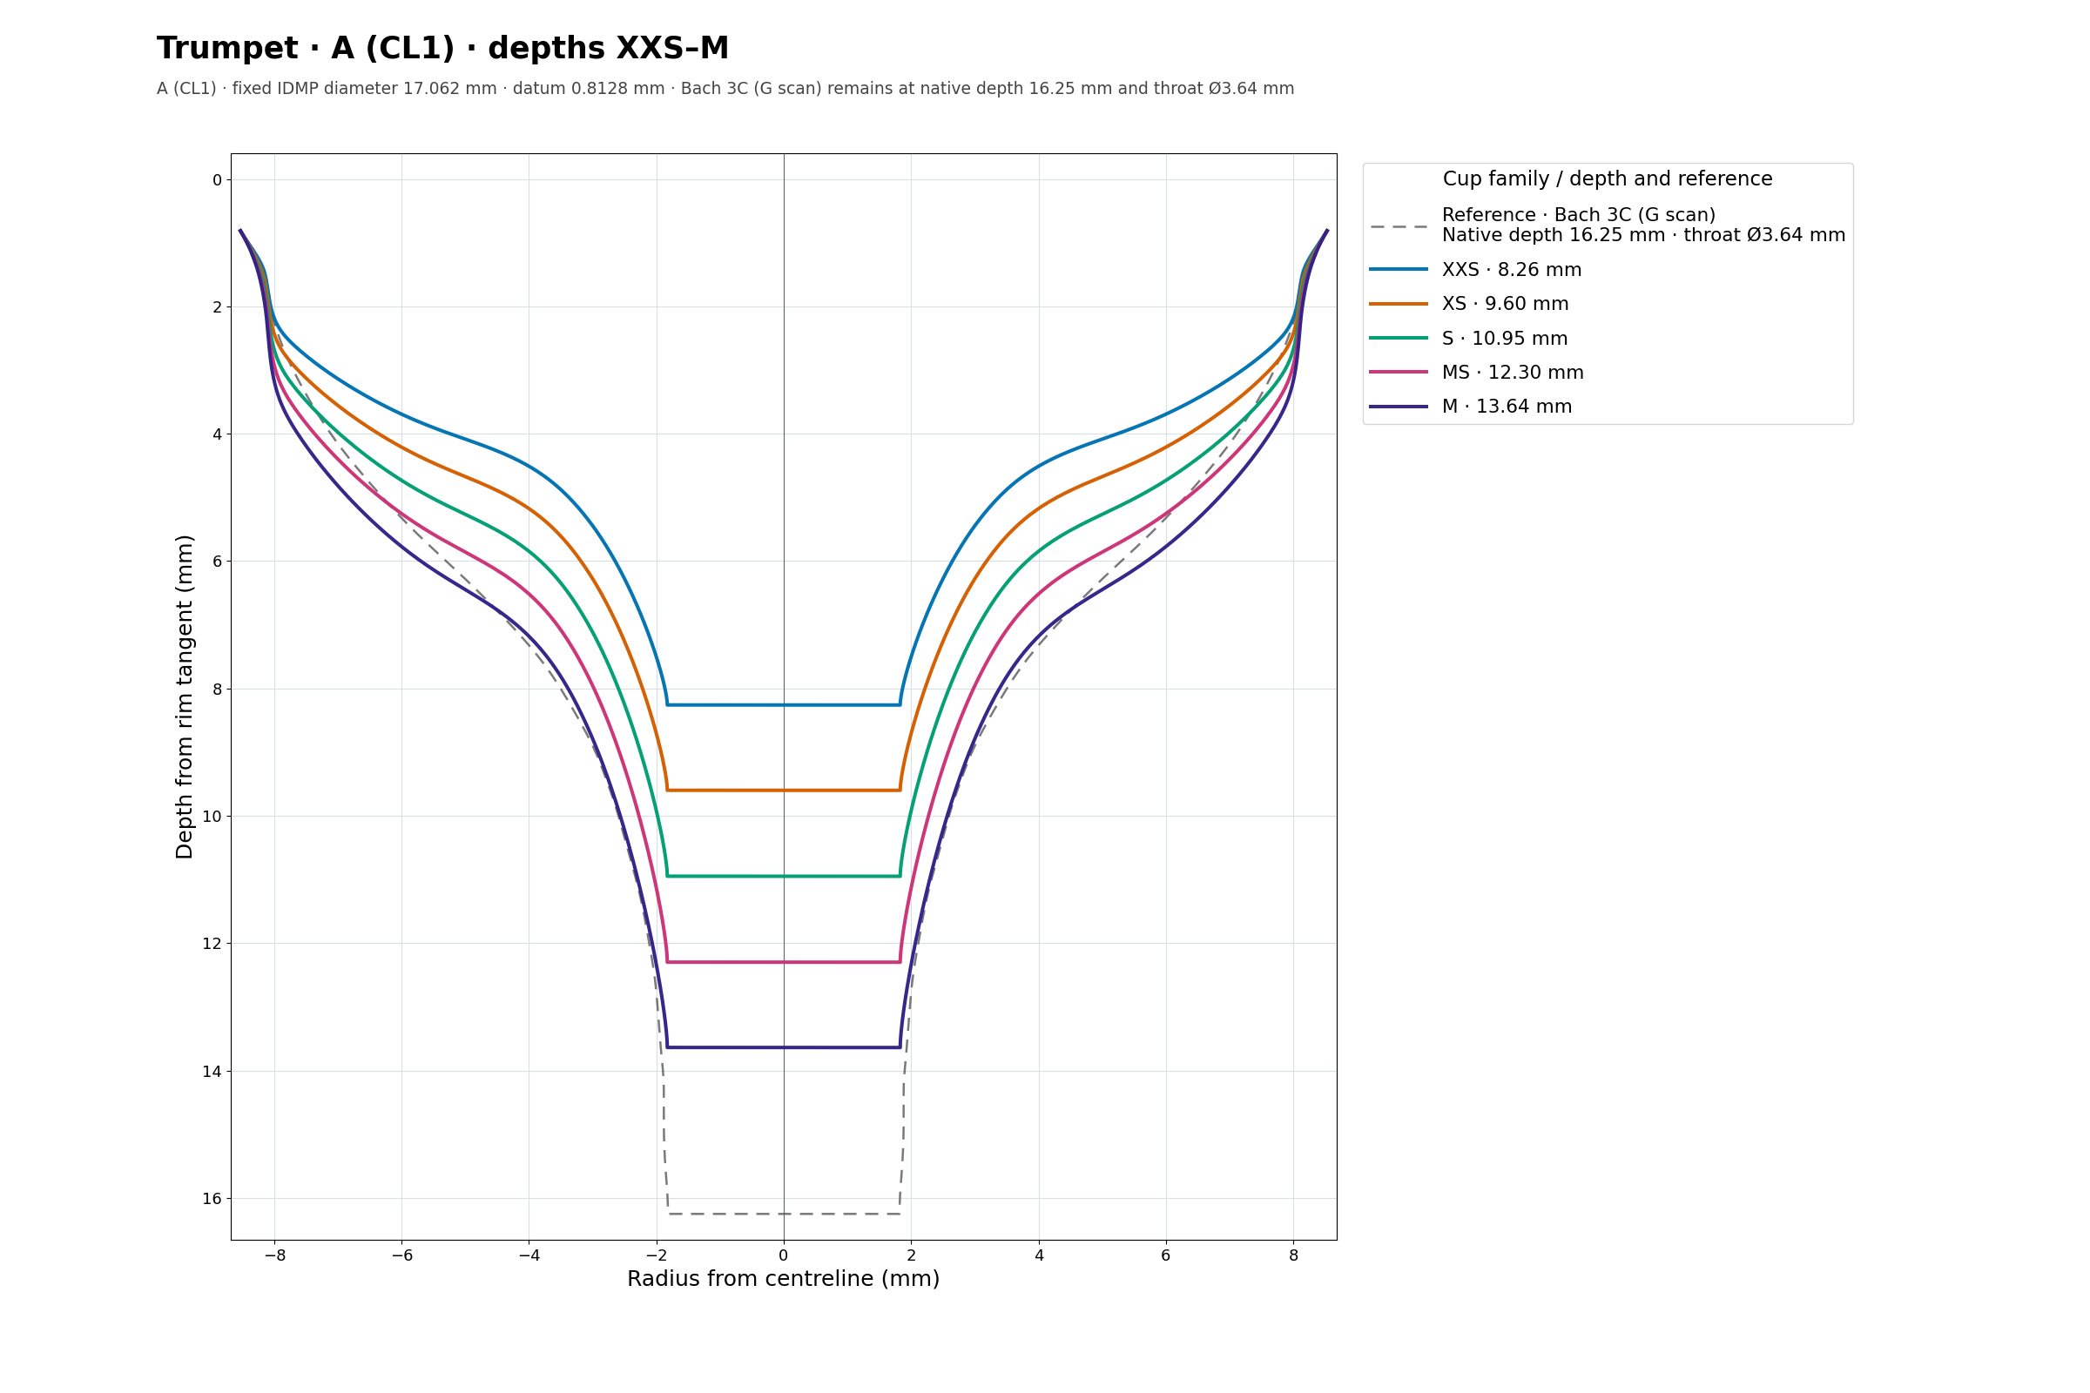
Task: Click the y-axis tick label 10
Action: coord(212,817)
